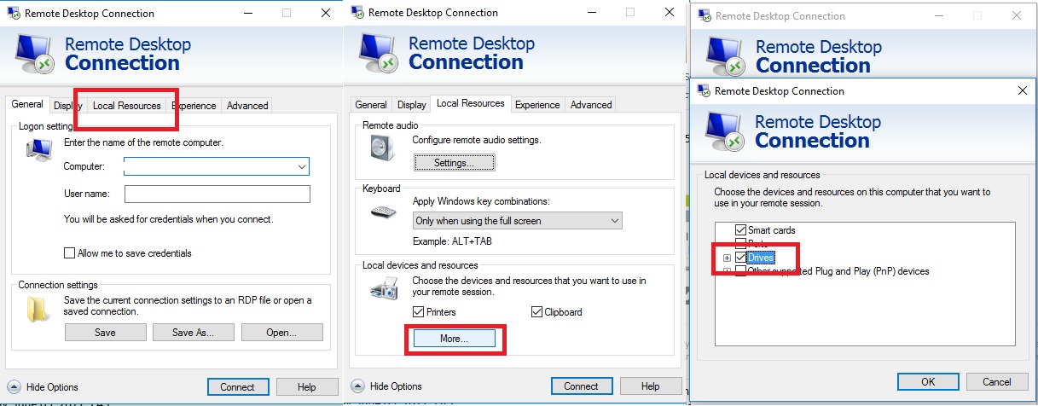Select Other supported Plug and Play (PnP) devices
The height and width of the screenshot is (406, 1038).
pos(838,271)
